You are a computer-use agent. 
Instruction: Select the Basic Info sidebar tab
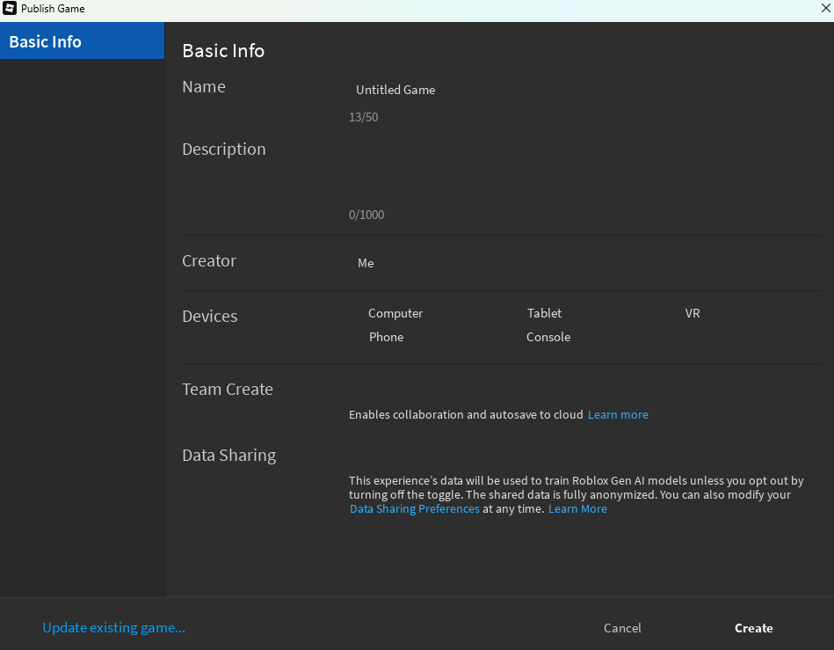point(82,41)
